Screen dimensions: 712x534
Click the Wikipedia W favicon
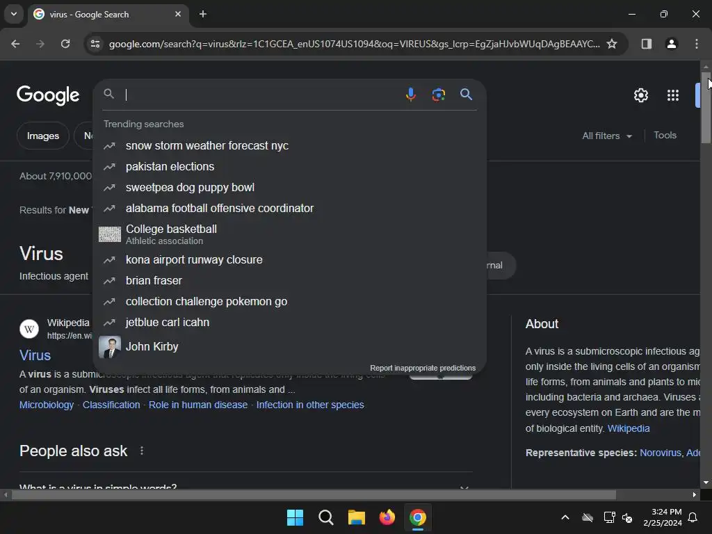pos(29,329)
